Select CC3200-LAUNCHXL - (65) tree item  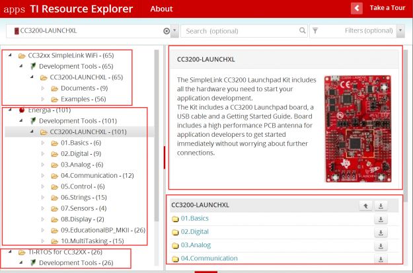[87, 77]
